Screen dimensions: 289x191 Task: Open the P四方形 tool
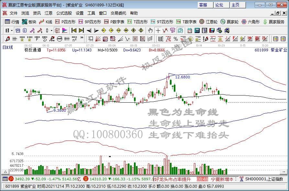tap(65, 22)
